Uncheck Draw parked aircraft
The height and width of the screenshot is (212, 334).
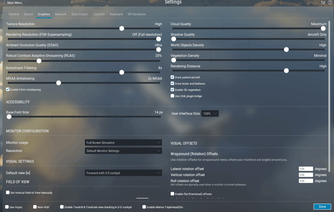[172, 77]
